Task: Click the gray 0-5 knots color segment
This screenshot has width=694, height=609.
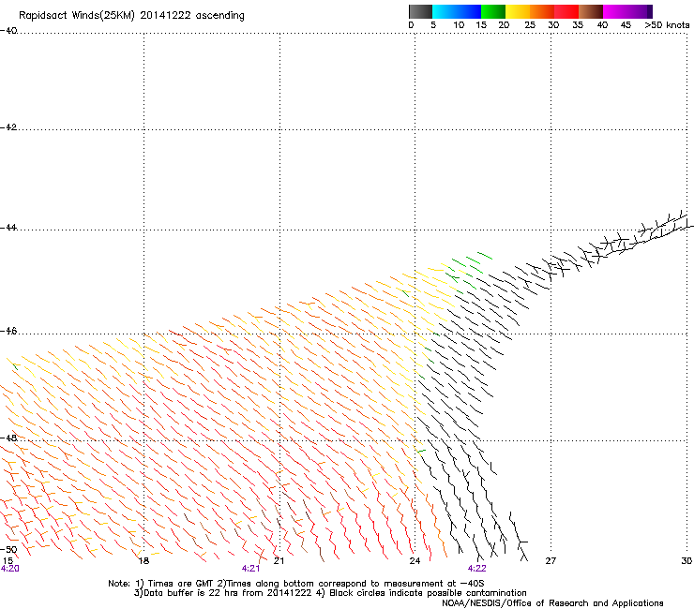Action: (420, 11)
